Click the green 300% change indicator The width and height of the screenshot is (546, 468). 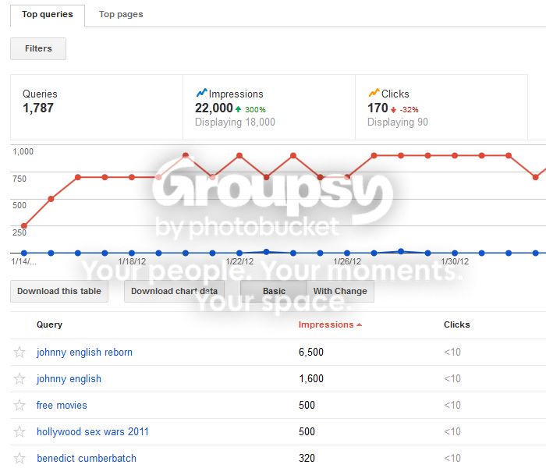point(250,110)
